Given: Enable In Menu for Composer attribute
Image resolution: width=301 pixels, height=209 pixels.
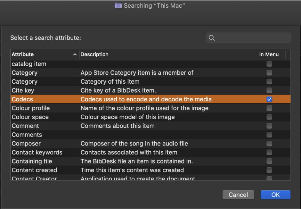Looking at the screenshot, I should (x=269, y=143).
